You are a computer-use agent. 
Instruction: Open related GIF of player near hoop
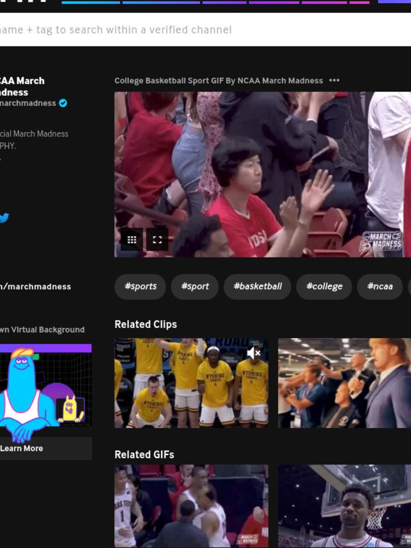pos(345,506)
